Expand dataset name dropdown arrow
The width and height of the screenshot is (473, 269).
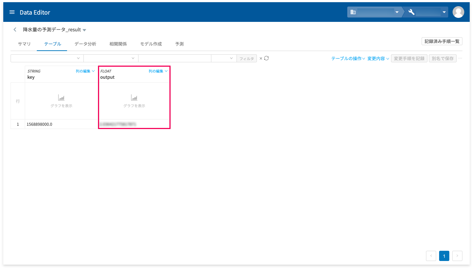85,30
